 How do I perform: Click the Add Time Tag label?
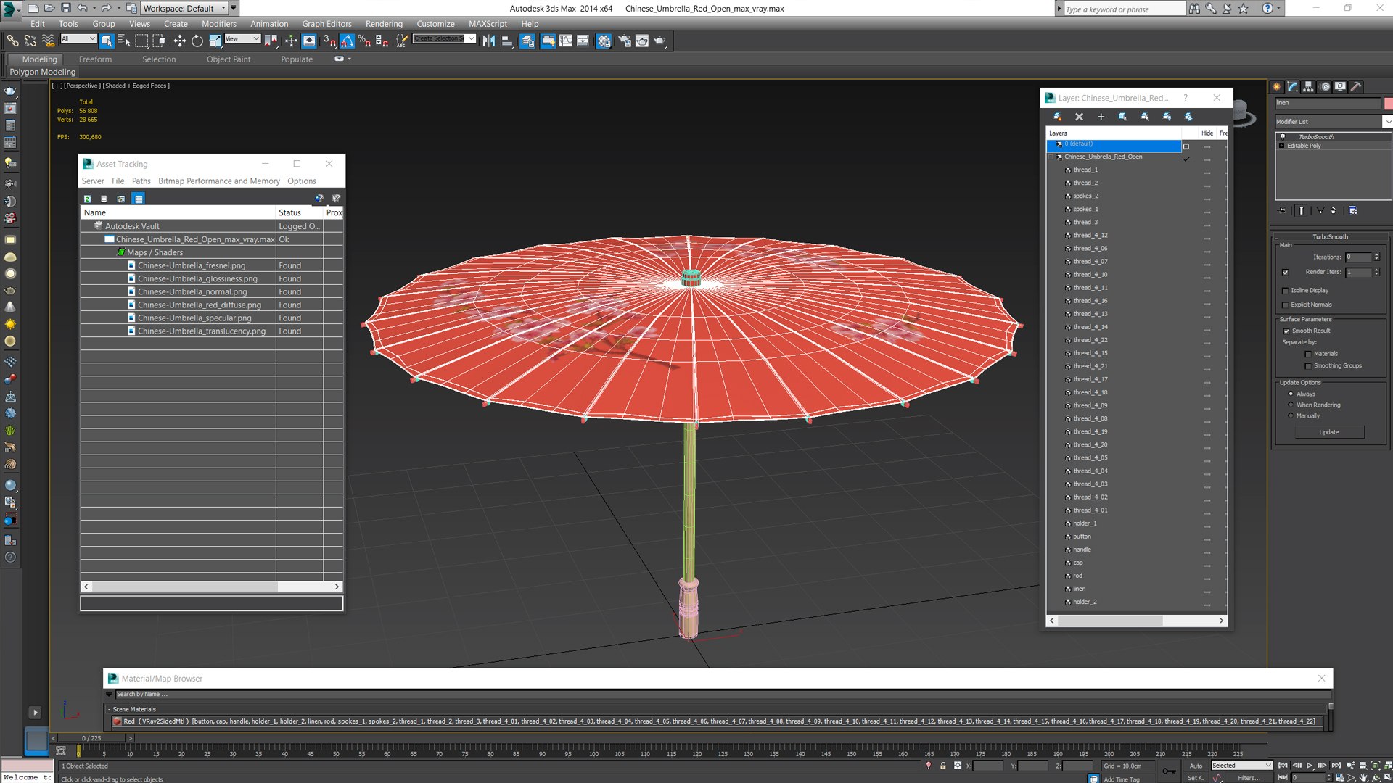point(1121,779)
